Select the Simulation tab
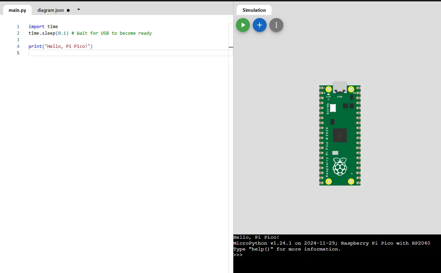The height and width of the screenshot is (273, 441). (254, 10)
